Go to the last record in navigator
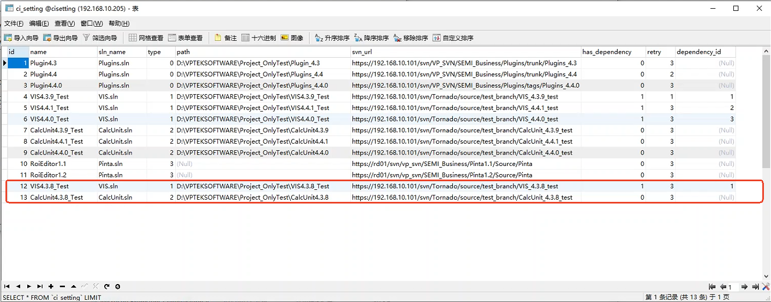The width and height of the screenshot is (771, 302). (40, 286)
